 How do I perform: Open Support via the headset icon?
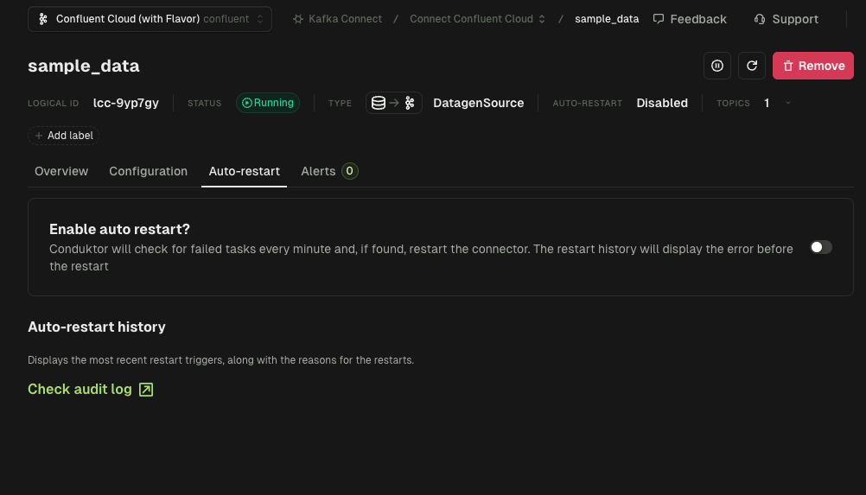click(760, 19)
